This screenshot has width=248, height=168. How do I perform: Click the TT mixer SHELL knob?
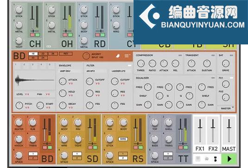coord(169,122)
